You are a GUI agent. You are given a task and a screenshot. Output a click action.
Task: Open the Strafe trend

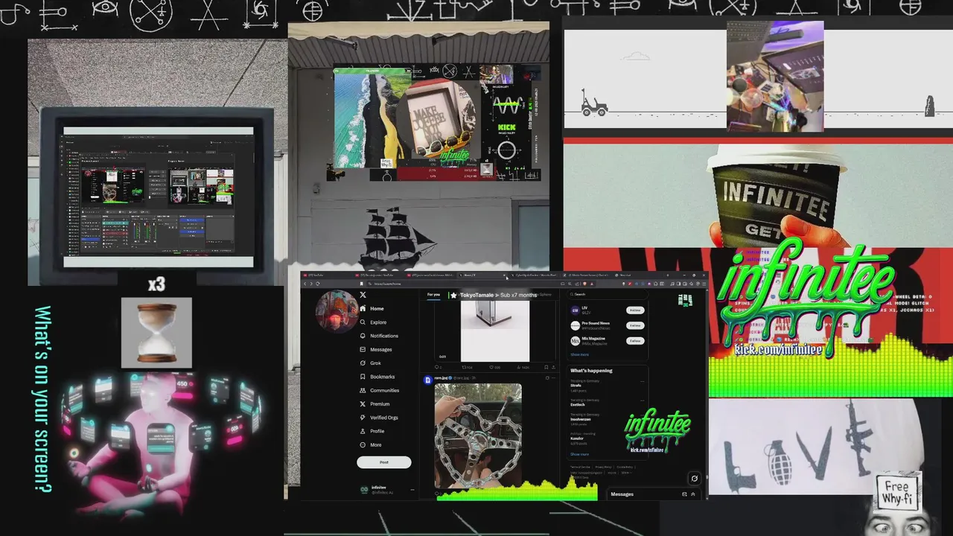click(576, 386)
